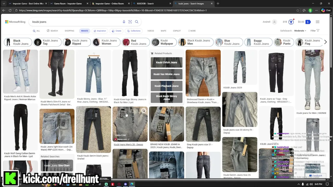Add this page to favorites (star)
The height and width of the screenshot is (187, 333).
298,10
